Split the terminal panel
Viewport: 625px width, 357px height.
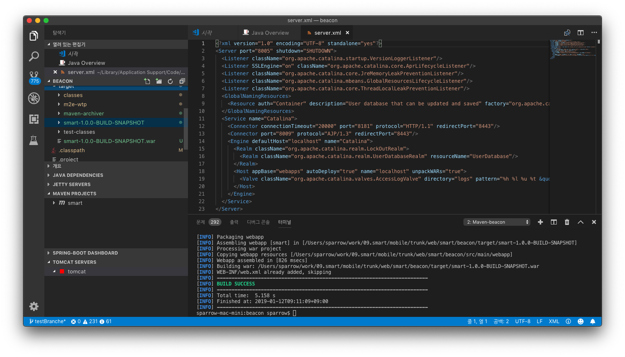(553, 222)
